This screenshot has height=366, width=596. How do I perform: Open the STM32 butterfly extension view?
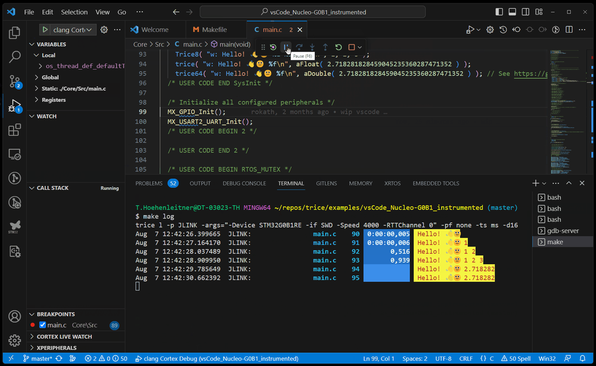tap(14, 227)
